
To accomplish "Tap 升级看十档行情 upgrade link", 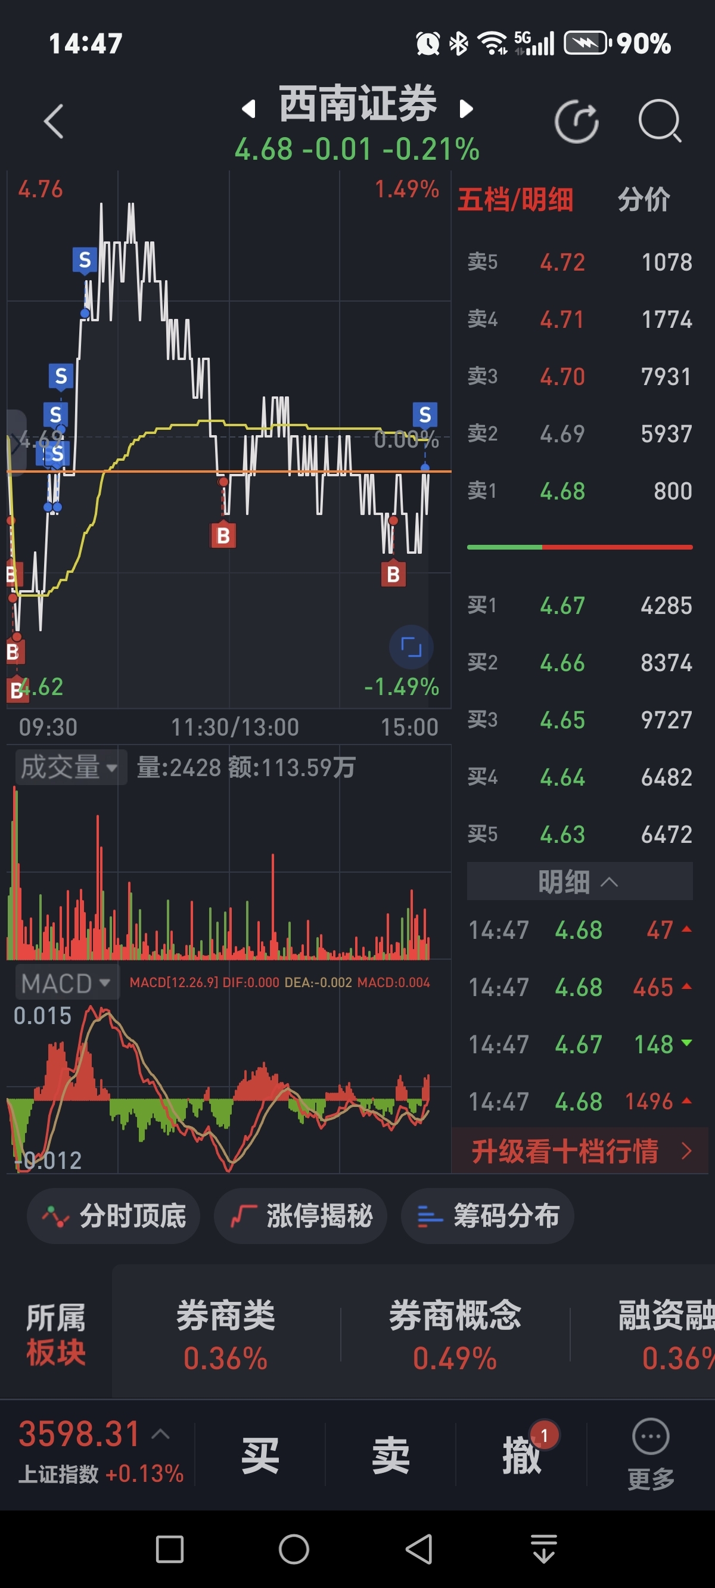I will pos(579,1151).
